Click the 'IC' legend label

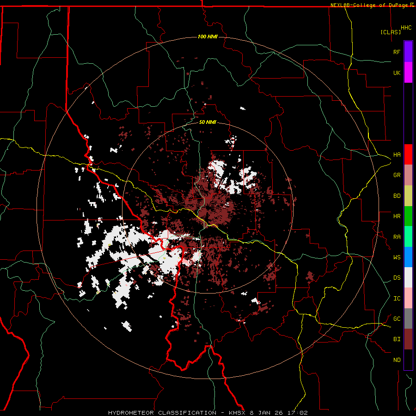point(397,299)
